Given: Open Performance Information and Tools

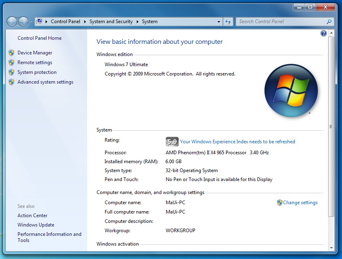Looking at the screenshot, I should (50, 237).
